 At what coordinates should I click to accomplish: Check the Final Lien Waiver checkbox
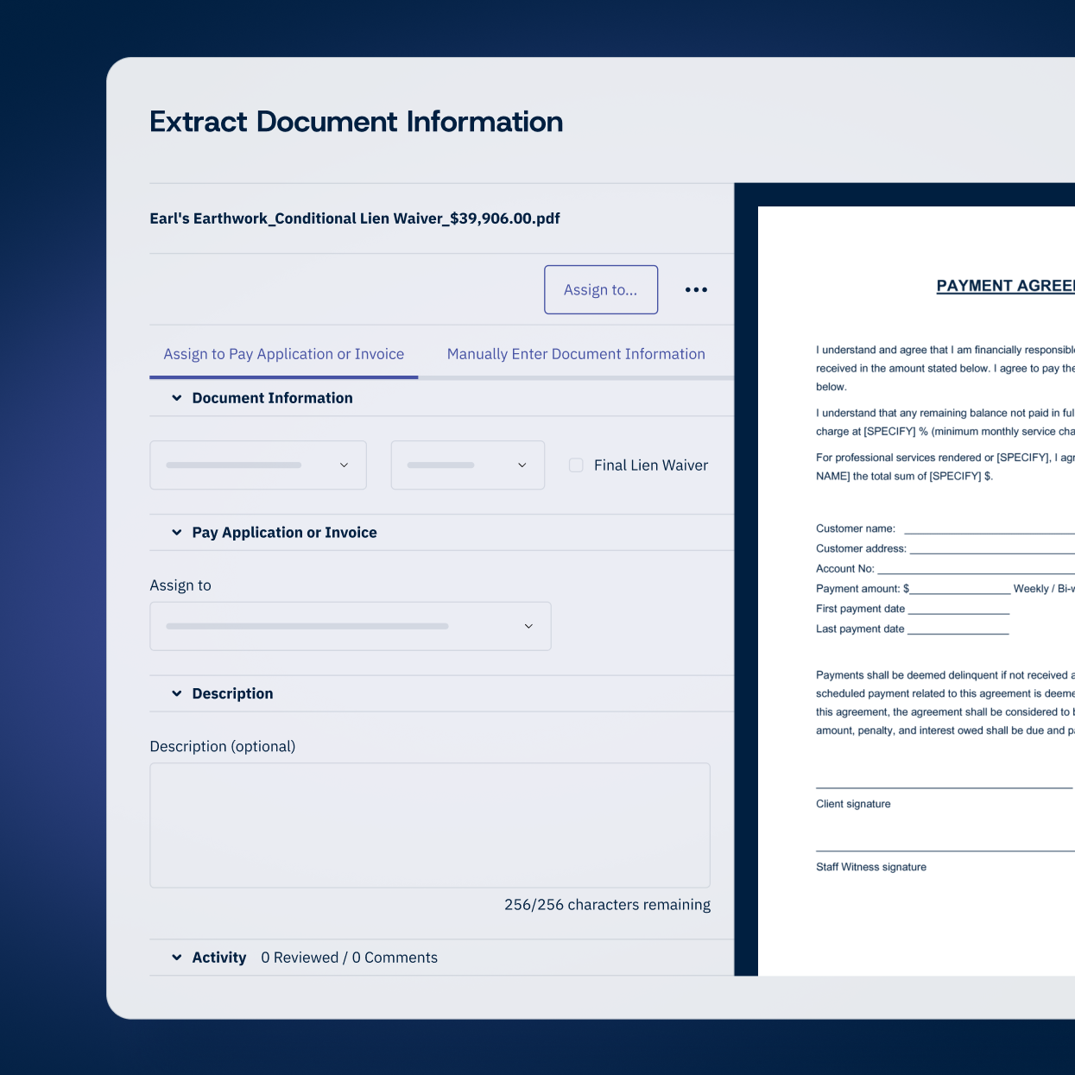click(x=576, y=465)
